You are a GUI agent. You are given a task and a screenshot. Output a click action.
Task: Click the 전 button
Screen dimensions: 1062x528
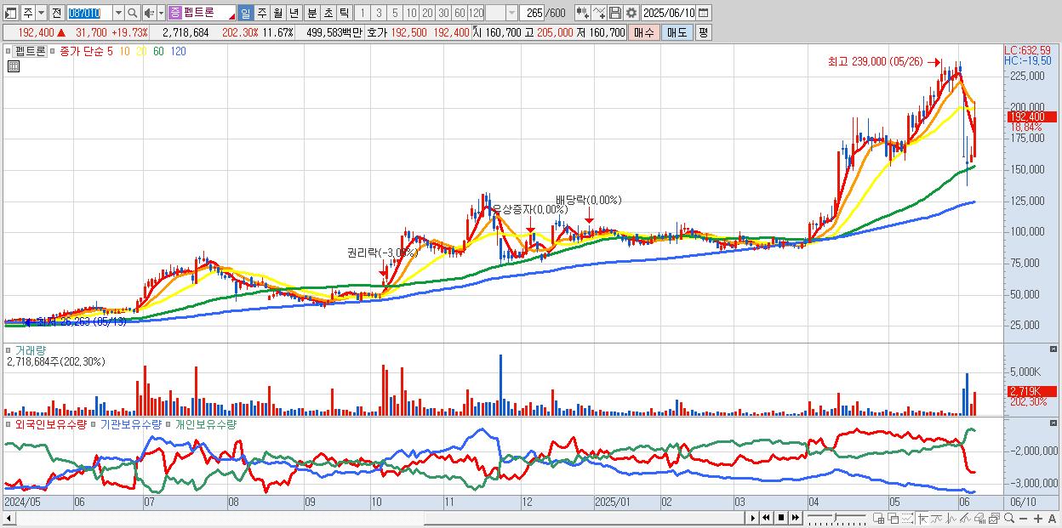56,13
